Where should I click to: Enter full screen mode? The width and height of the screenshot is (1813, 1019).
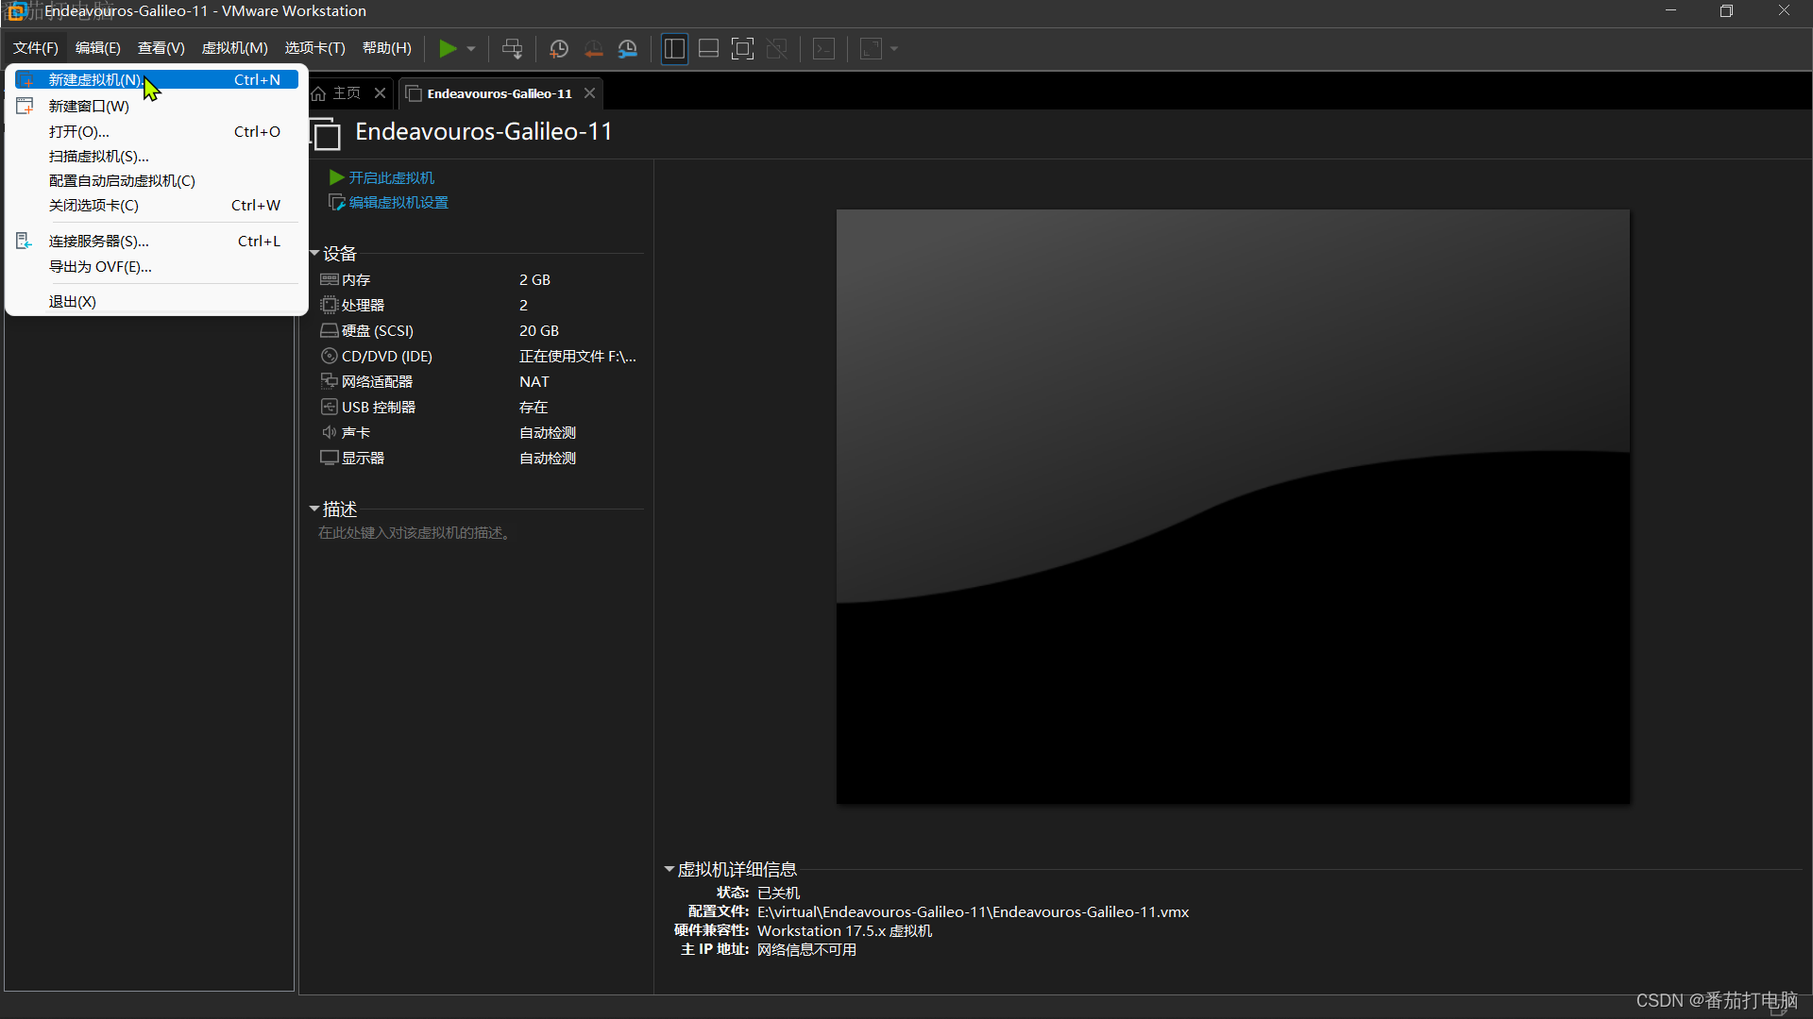point(742,48)
